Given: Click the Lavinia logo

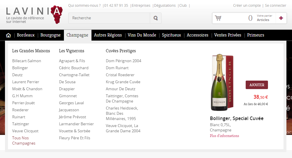Looking at the screenshot, I should (34, 15).
